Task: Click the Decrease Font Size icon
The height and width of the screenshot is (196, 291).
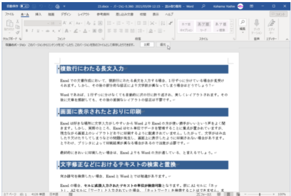Action: click(71, 23)
